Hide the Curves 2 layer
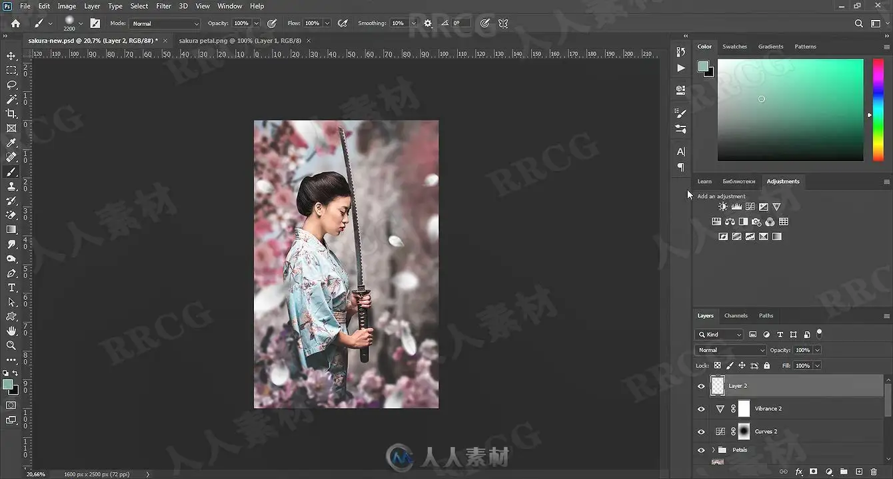893x479 pixels. [701, 432]
